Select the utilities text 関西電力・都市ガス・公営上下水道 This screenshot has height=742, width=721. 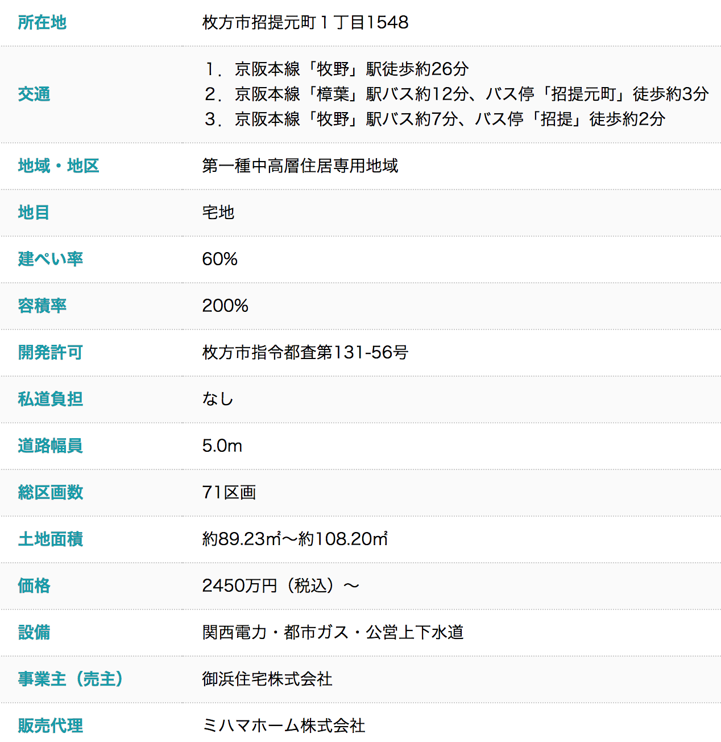point(333,632)
